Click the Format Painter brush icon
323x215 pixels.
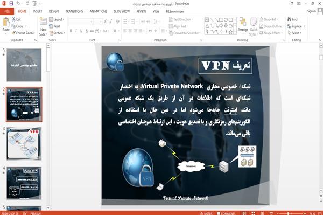tap(13, 33)
